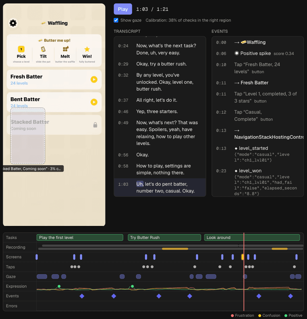Open the Fresh Batter level pack card
Screen dimensions: 307x319
tap(54, 79)
